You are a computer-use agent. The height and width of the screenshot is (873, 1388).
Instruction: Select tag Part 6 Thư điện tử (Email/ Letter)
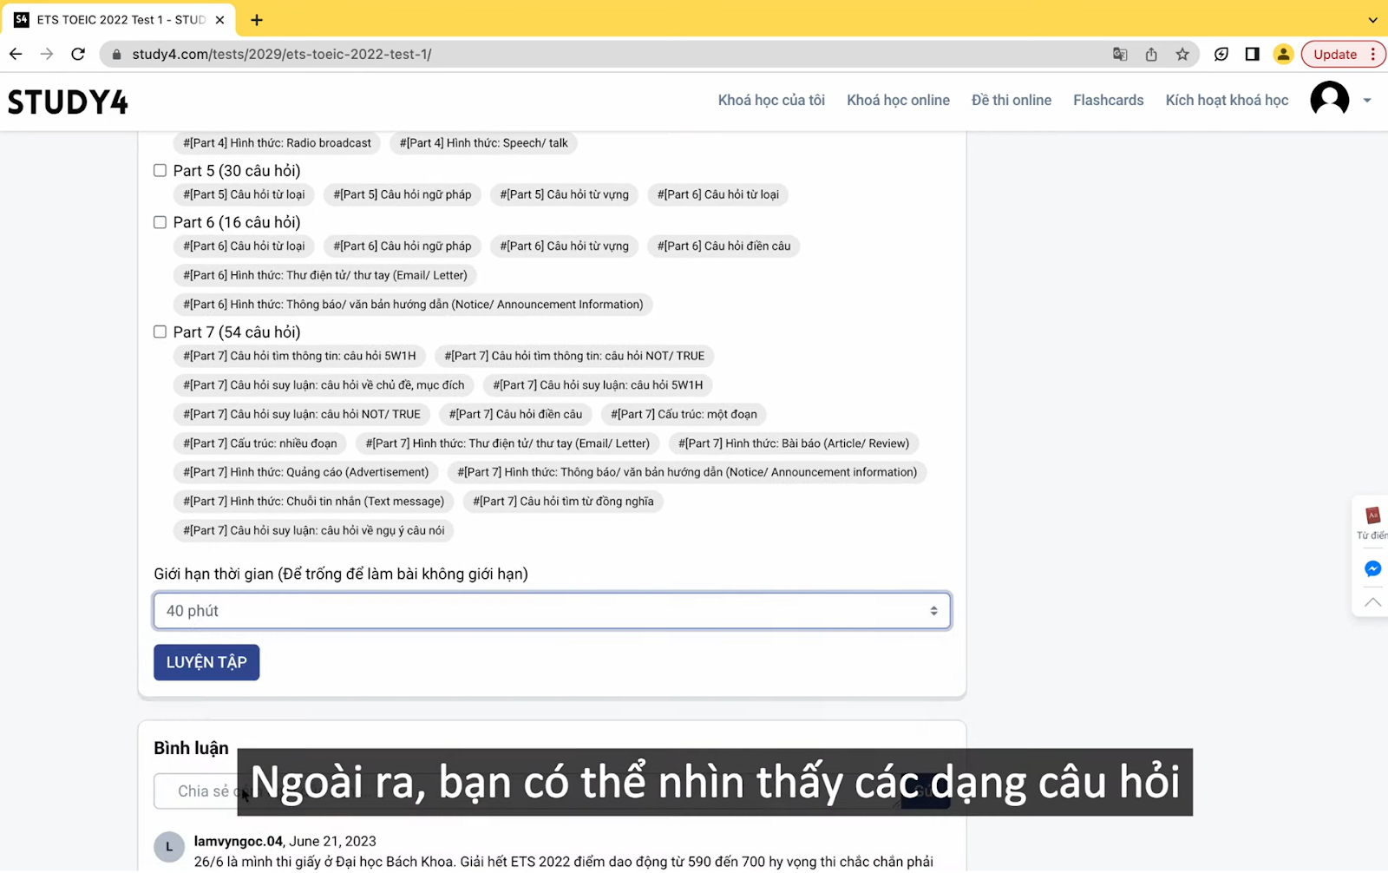pyautogui.click(x=325, y=275)
